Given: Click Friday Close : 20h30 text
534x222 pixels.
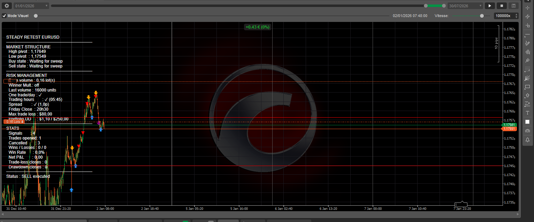Looking at the screenshot, I should tap(29, 109).
